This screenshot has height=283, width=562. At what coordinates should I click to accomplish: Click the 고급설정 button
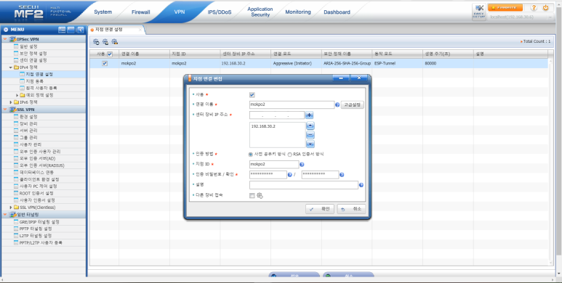[353, 104]
